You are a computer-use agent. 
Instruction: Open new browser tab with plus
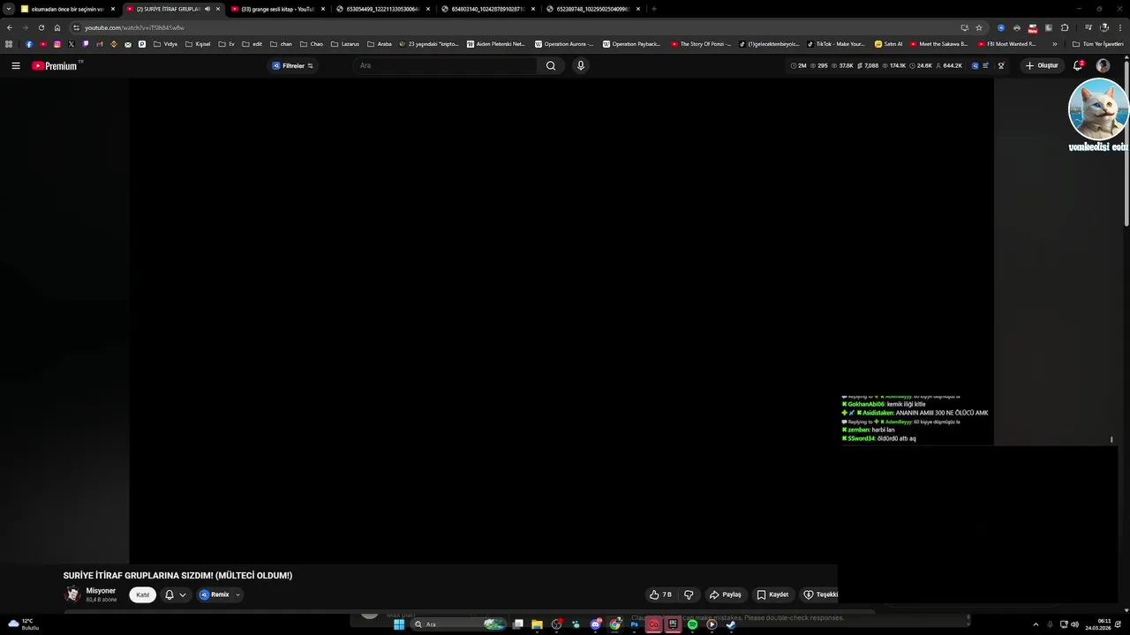[x=653, y=9]
